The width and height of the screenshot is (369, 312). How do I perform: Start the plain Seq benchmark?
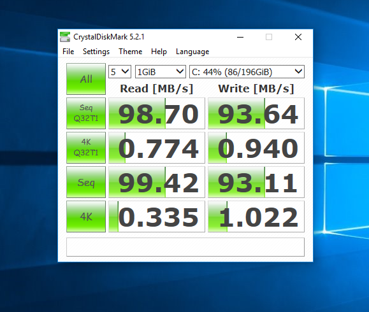point(86,182)
